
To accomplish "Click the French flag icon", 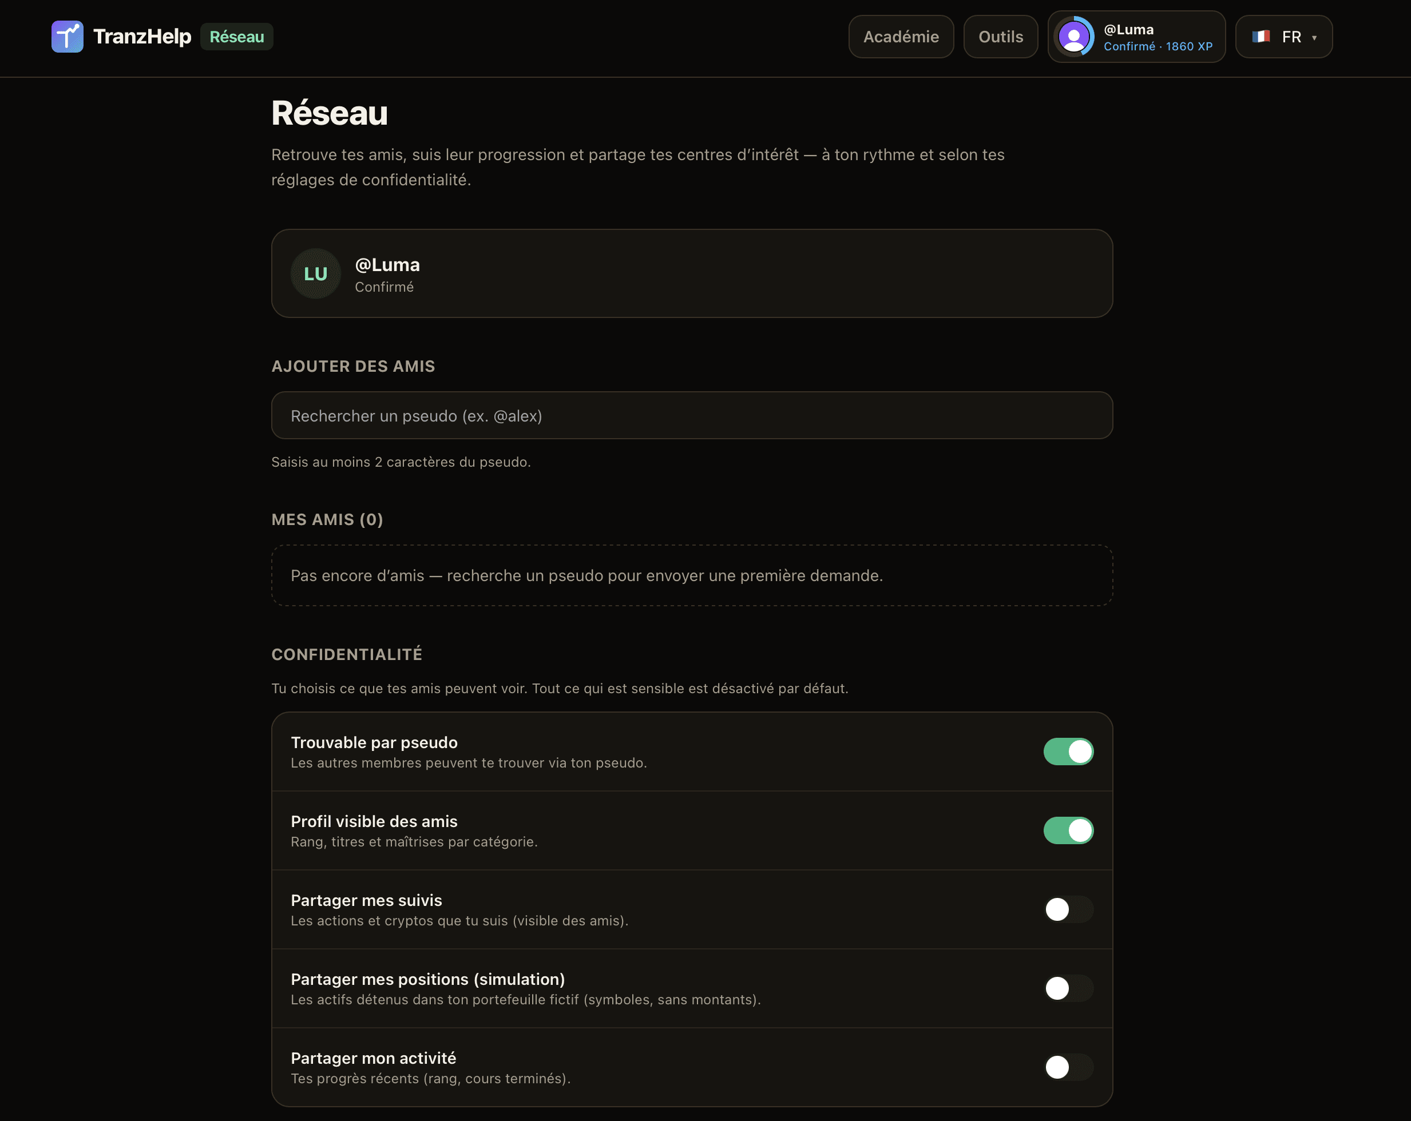I will [x=1261, y=37].
